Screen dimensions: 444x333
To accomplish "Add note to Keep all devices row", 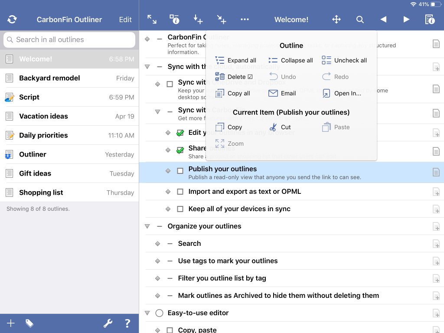I will [x=436, y=209].
